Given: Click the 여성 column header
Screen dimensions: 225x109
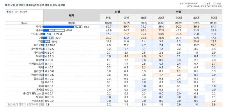Looking at the screenshot, I should (x=126, y=18).
